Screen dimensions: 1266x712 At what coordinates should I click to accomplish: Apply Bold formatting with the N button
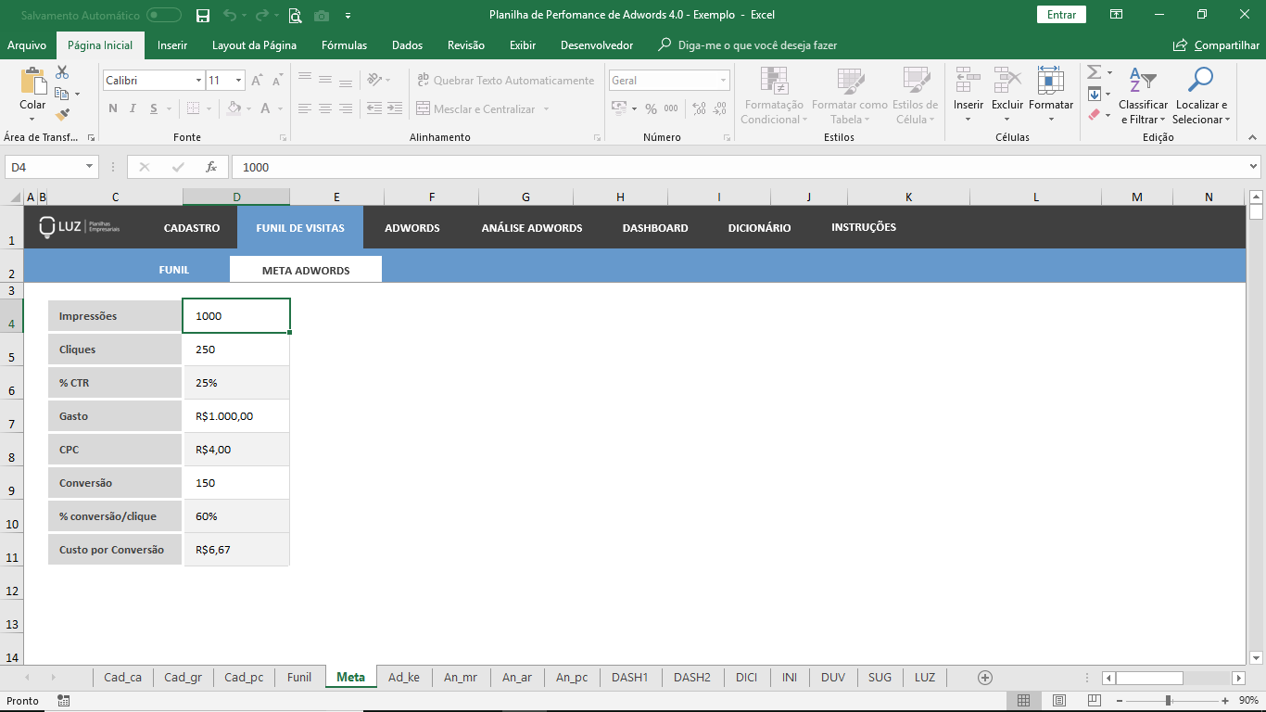point(113,108)
